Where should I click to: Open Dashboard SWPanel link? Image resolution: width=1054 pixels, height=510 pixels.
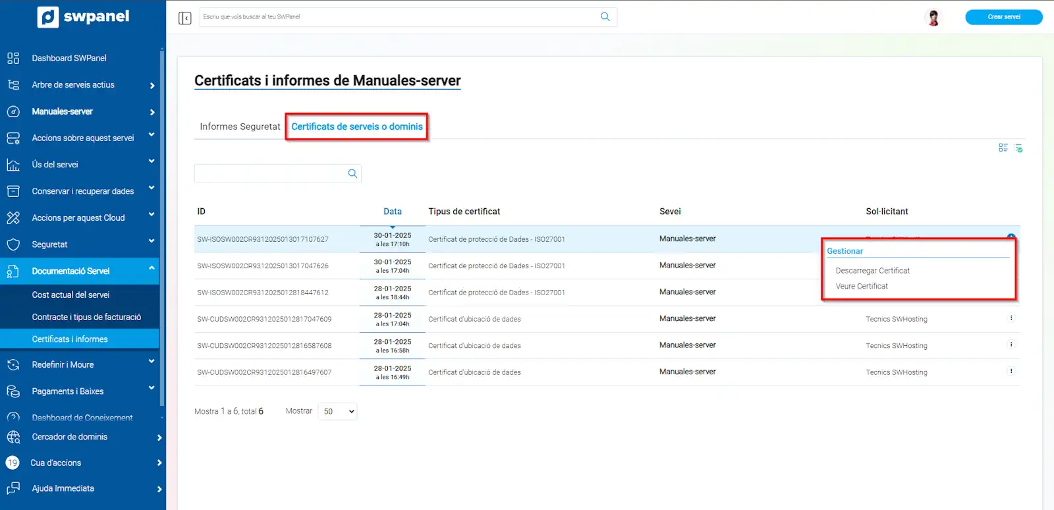(x=69, y=58)
